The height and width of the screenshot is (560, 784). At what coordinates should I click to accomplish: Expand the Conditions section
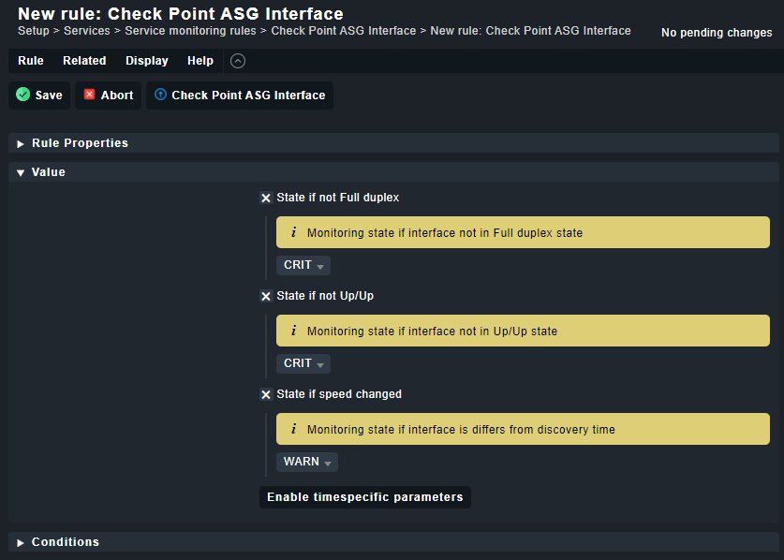(x=393, y=542)
